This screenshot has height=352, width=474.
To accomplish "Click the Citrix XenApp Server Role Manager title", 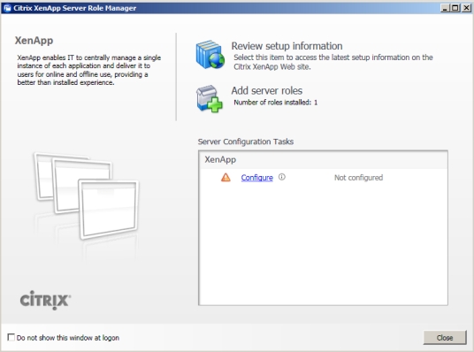I will coord(74,8).
